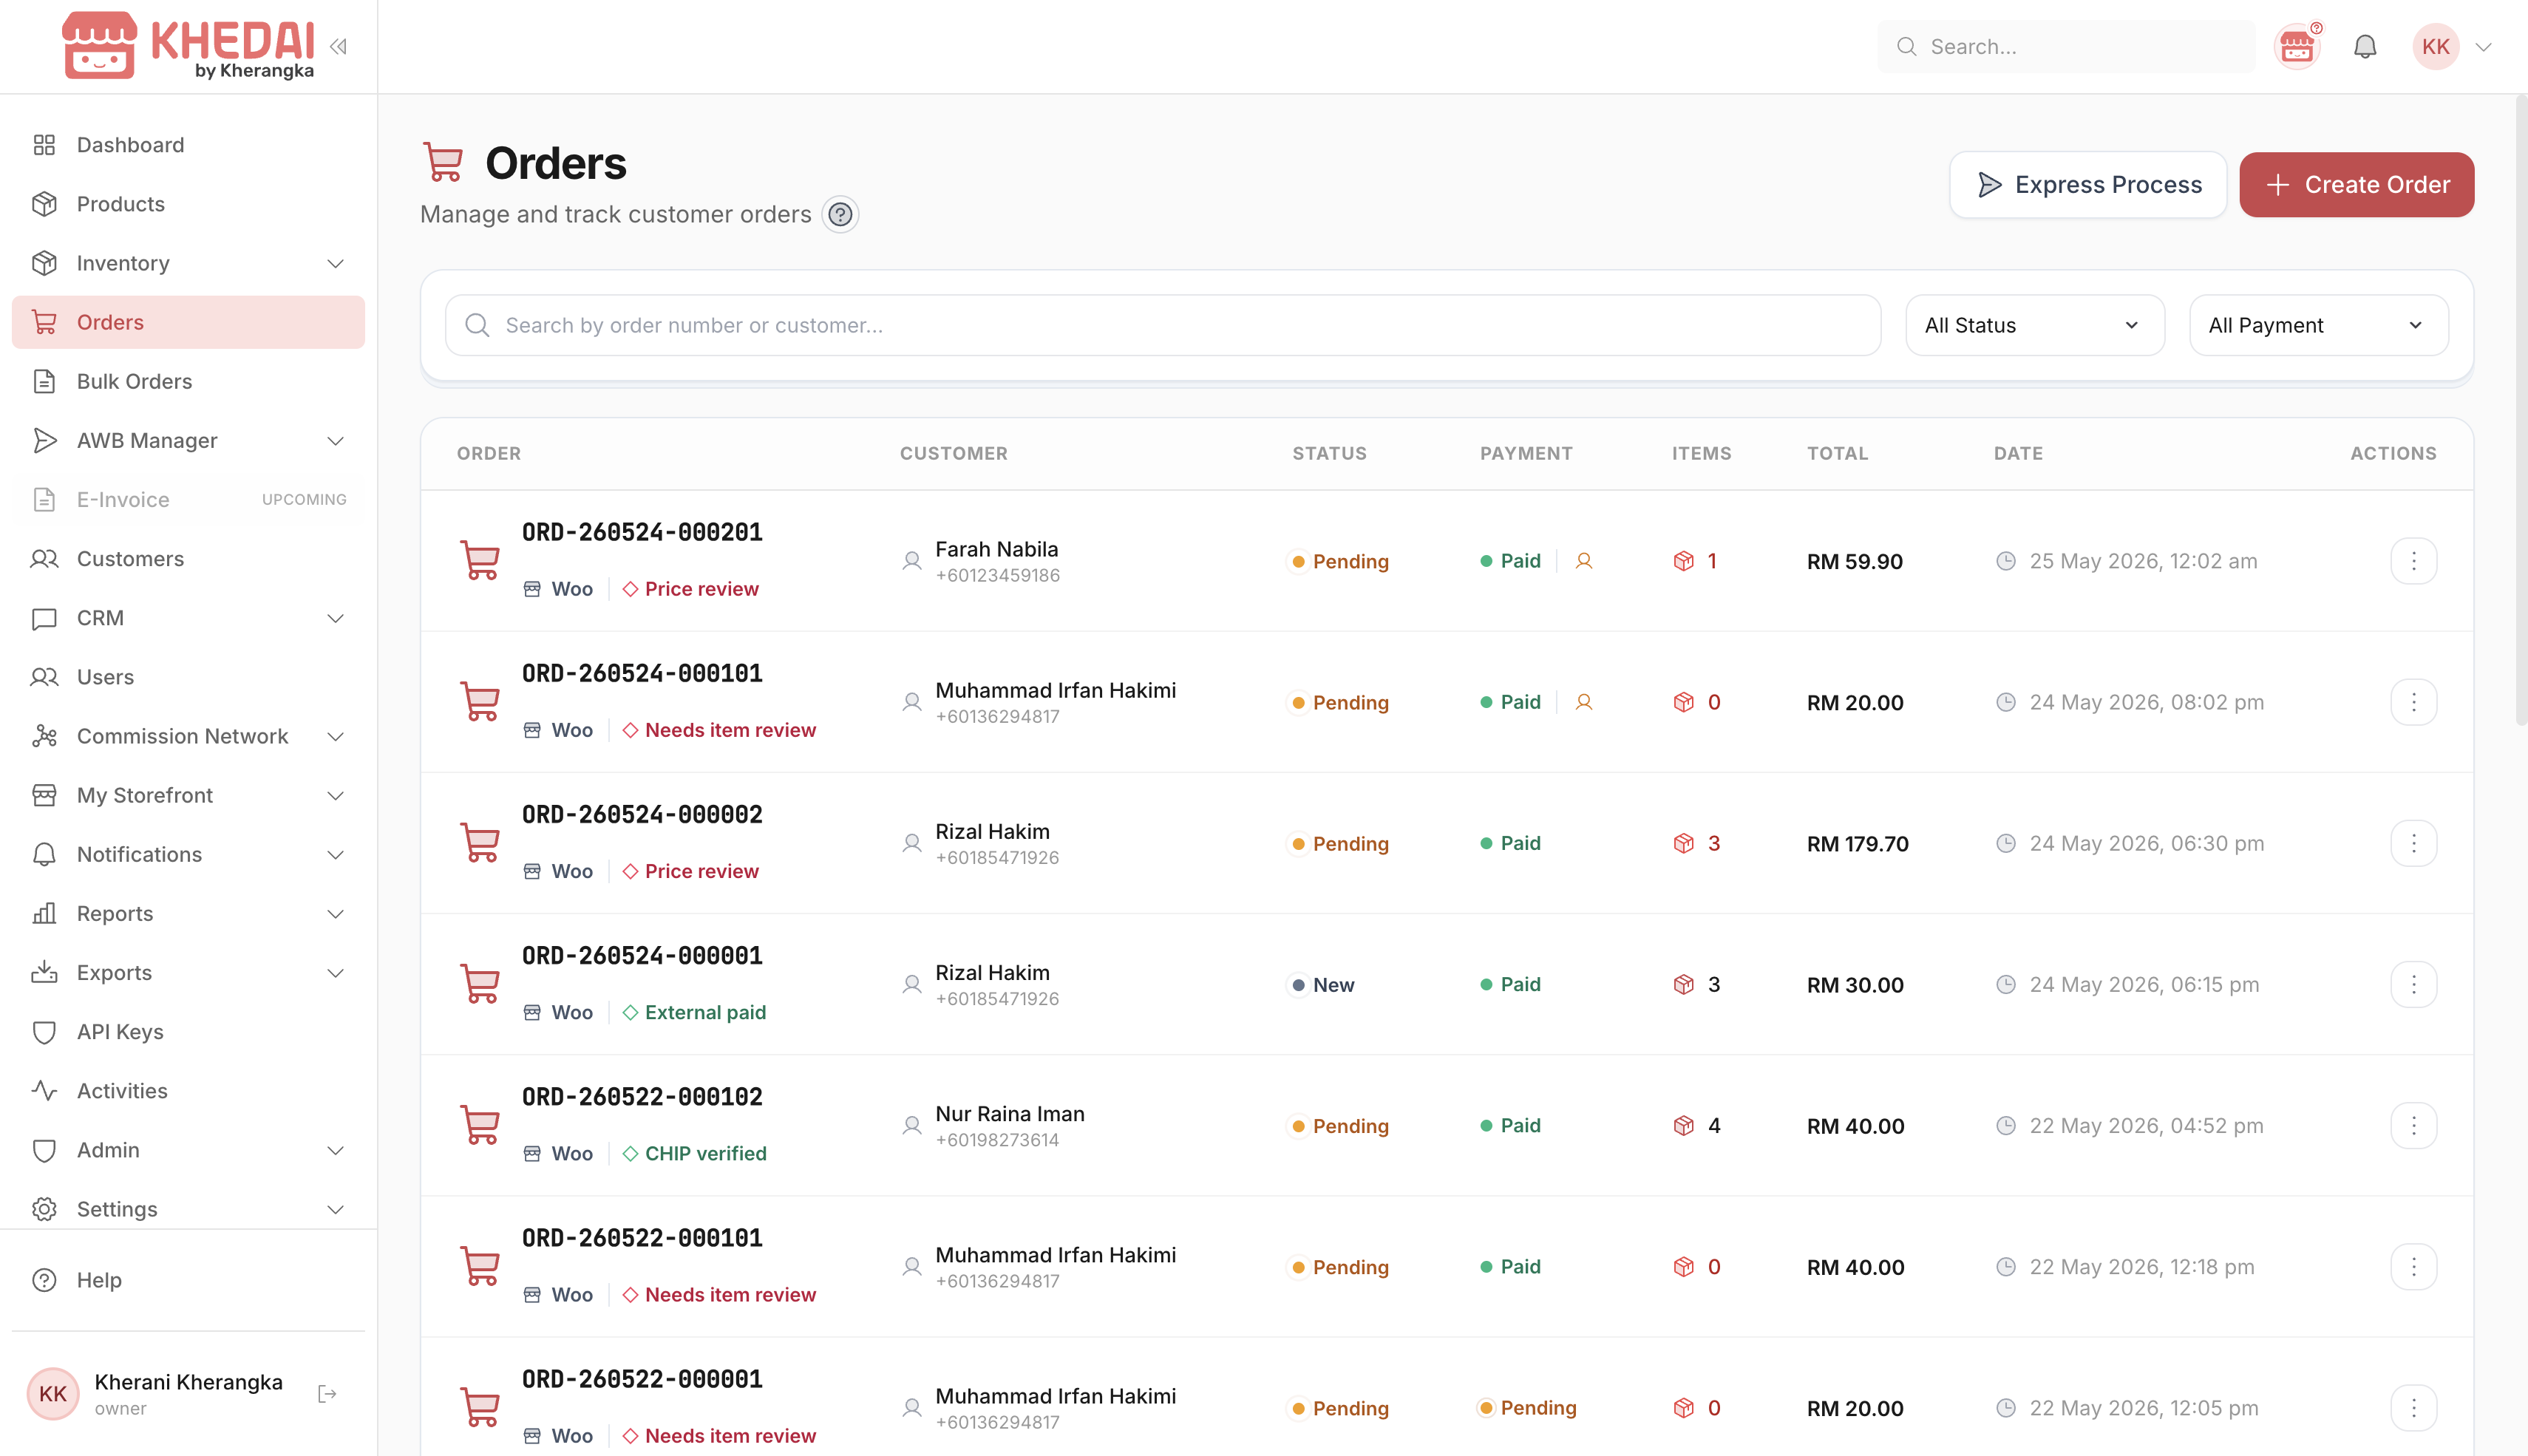Open Help from the sidebar
This screenshot has width=2528, height=1456.
point(188,1280)
